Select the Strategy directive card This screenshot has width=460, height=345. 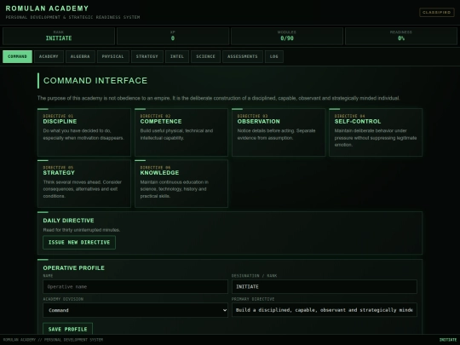(84, 184)
